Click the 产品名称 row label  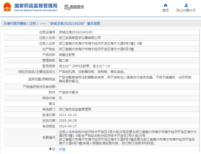click(x=49, y=55)
